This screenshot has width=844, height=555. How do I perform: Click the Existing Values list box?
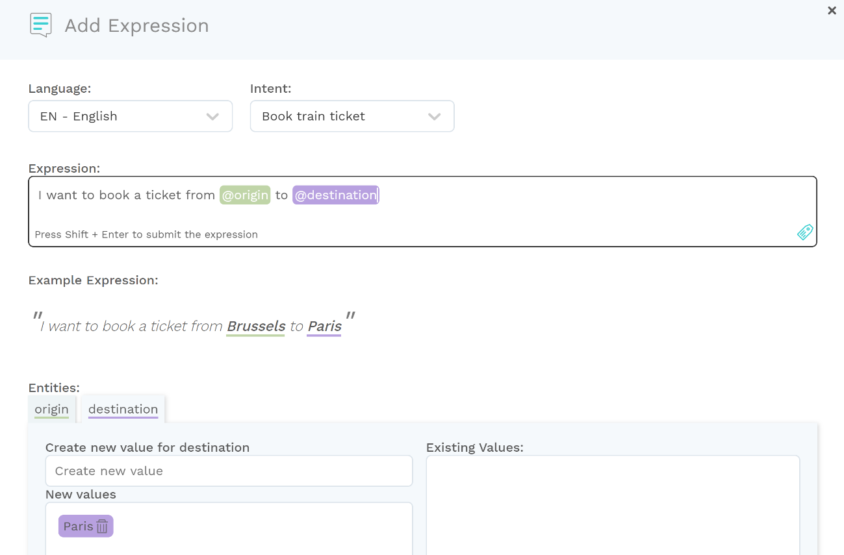[x=613, y=505]
